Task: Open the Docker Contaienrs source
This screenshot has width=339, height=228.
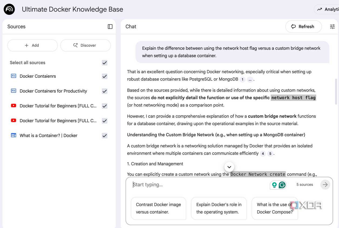Action: coord(38,76)
